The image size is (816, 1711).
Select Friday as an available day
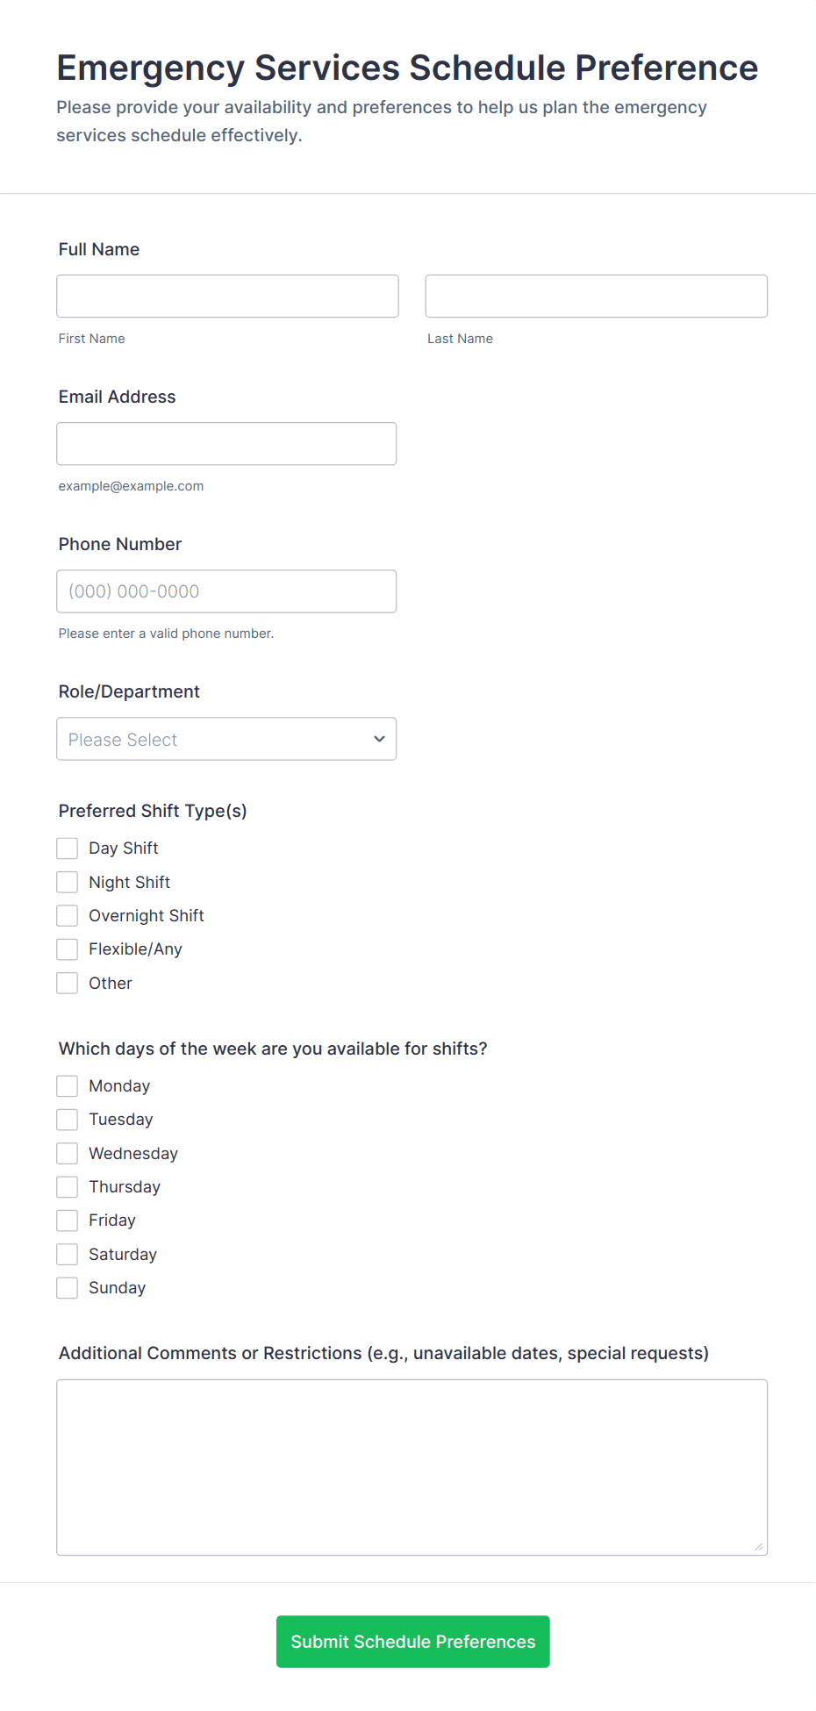pyautogui.click(x=67, y=1220)
